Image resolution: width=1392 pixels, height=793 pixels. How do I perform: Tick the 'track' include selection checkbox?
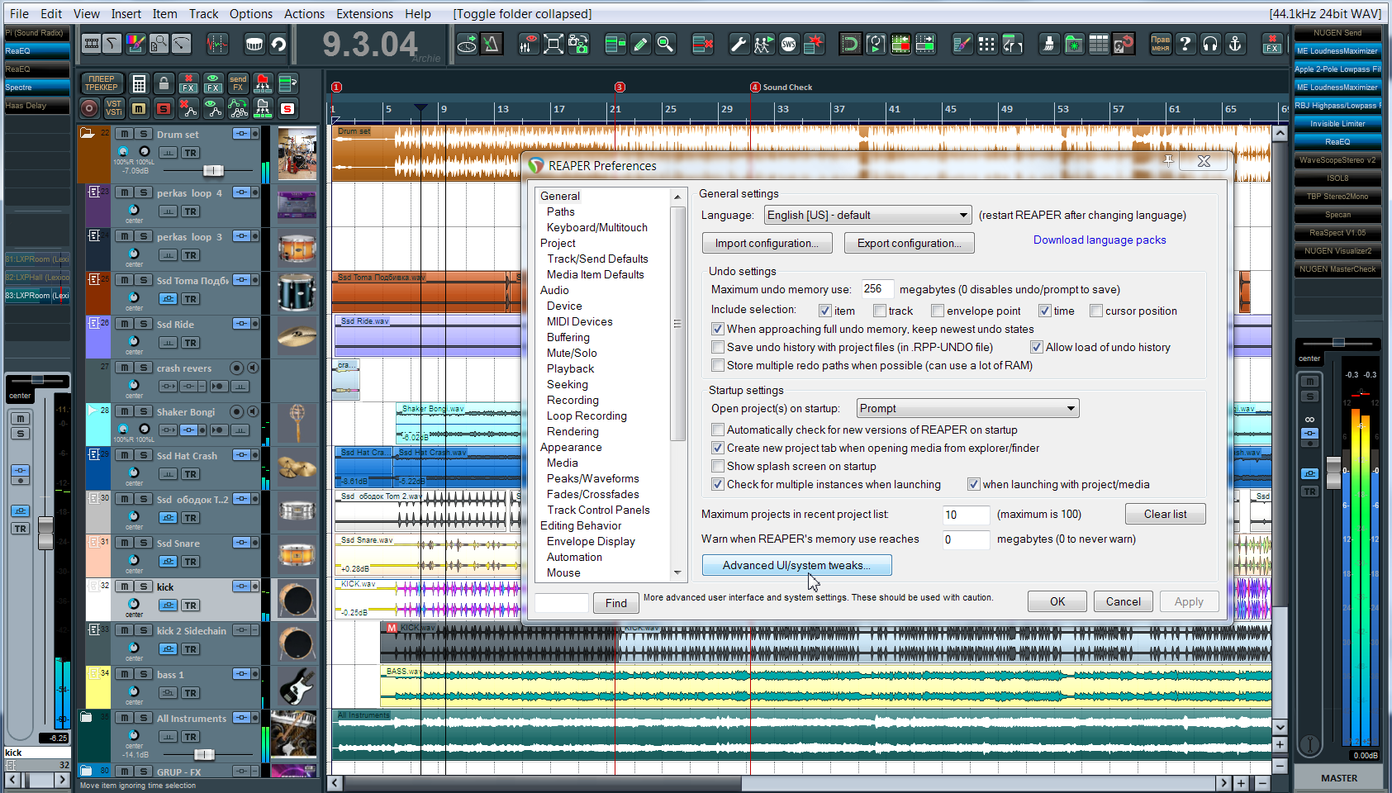click(x=880, y=311)
